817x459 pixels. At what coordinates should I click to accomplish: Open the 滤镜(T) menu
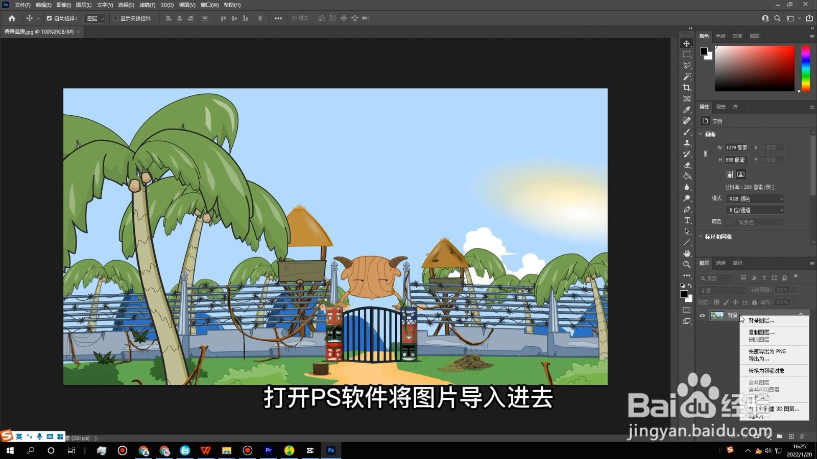coord(147,5)
